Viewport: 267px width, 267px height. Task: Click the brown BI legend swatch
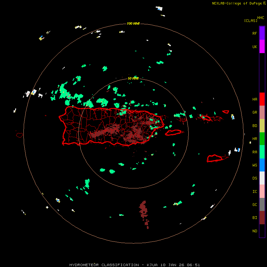[262, 218]
